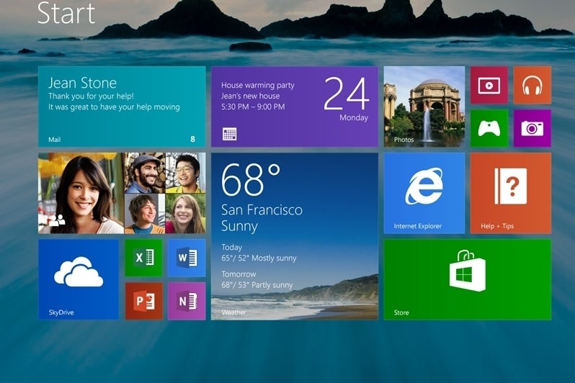Open the Photos tile
Screen dimensions: 575x383
(424, 107)
